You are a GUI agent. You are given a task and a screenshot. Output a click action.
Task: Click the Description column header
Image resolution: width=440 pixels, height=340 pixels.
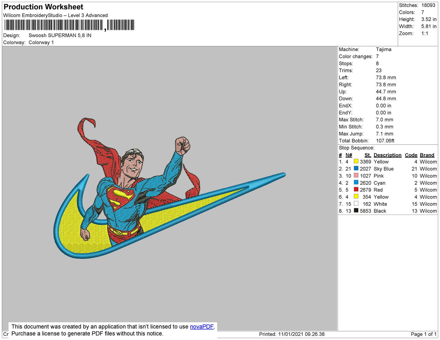387,155
